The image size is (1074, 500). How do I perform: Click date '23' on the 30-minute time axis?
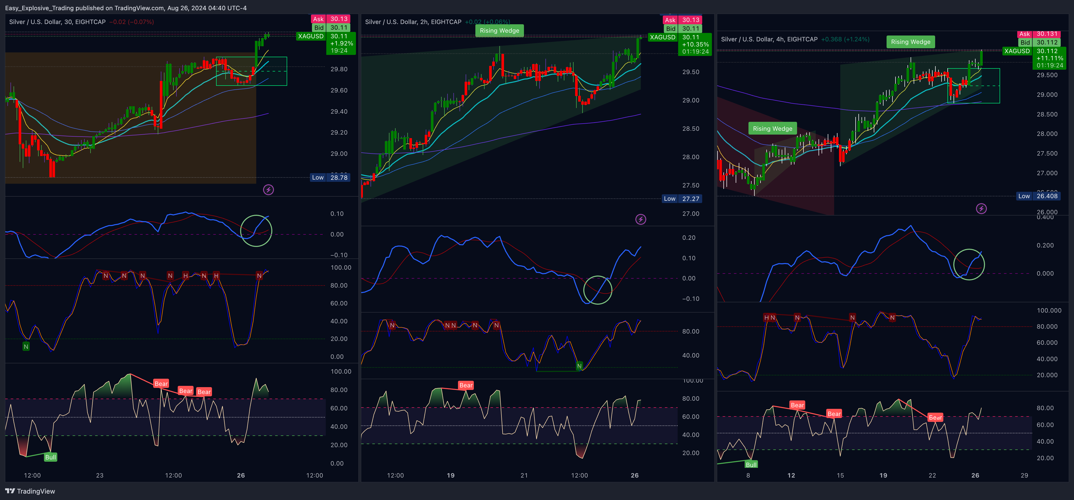click(100, 475)
